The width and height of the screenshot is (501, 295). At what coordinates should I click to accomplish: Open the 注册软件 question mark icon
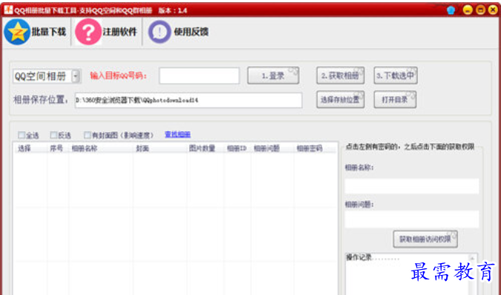[x=88, y=32]
